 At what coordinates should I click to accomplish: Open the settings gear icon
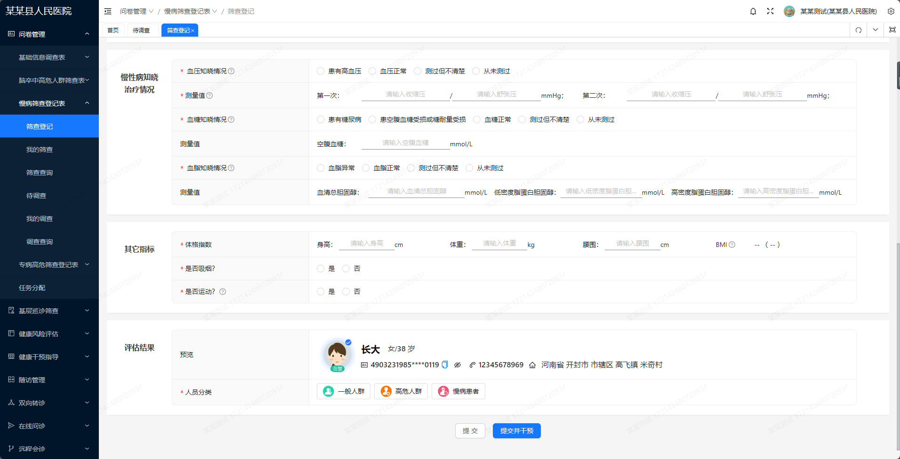tap(891, 11)
